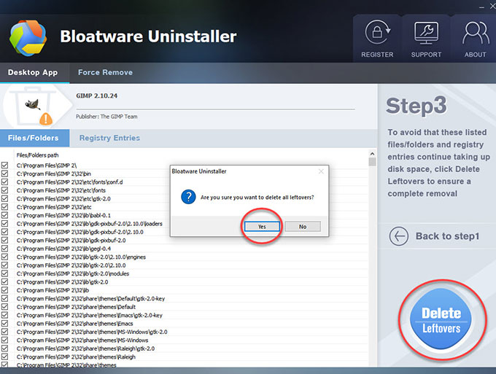Click Publisher: The GIMP Team text
Image resolution: width=496 pixels, height=374 pixels.
point(106,117)
